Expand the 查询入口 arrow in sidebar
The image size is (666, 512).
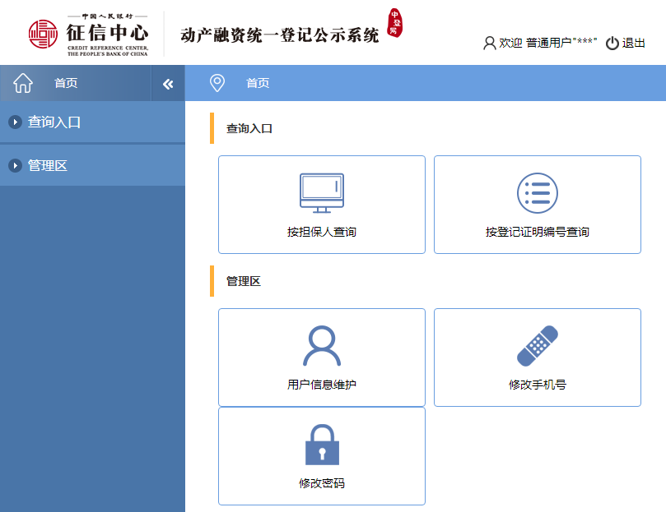15,122
